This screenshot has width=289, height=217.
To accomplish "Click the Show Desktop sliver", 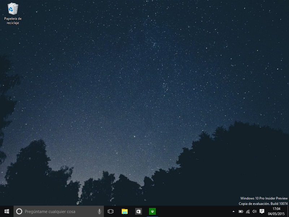I will tap(288, 211).
